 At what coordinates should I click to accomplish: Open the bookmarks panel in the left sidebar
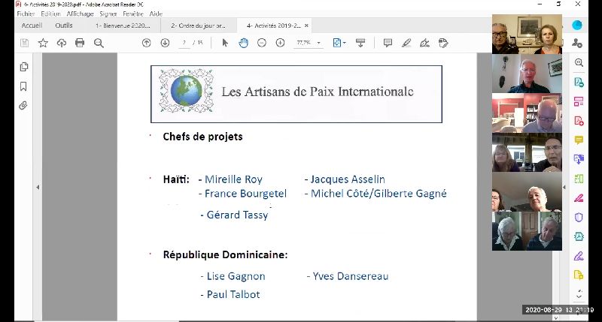[23, 86]
